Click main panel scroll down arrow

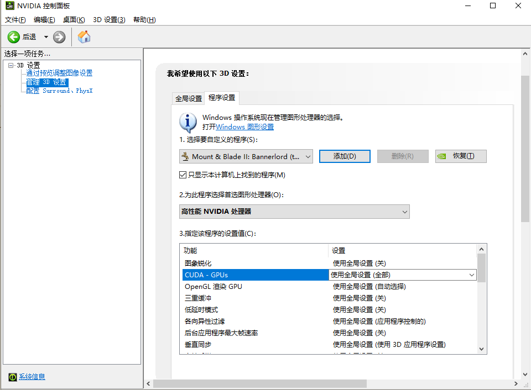[525, 375]
